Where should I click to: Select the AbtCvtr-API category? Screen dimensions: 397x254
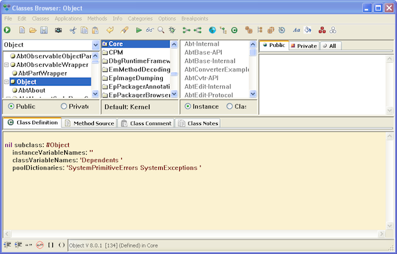[201, 78]
